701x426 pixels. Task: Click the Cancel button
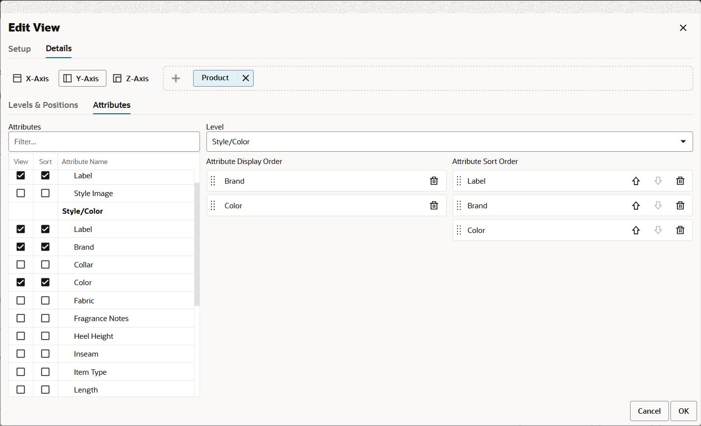click(x=649, y=411)
